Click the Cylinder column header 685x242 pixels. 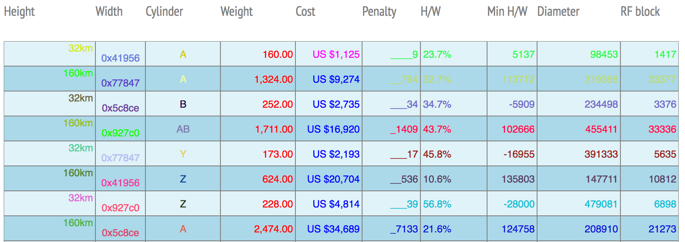(x=164, y=12)
